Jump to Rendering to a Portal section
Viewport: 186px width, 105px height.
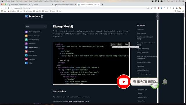click(144, 62)
